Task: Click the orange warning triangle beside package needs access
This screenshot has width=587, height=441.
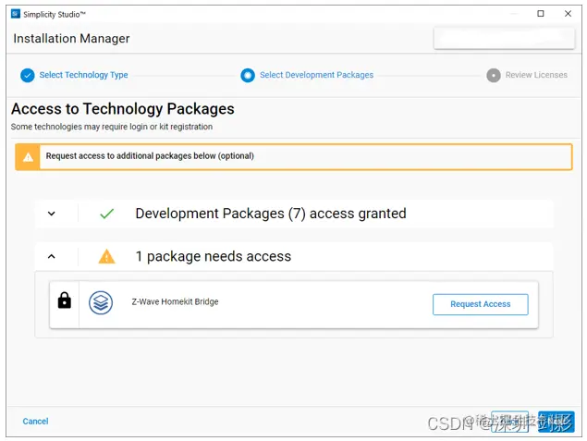Action: [x=106, y=257]
